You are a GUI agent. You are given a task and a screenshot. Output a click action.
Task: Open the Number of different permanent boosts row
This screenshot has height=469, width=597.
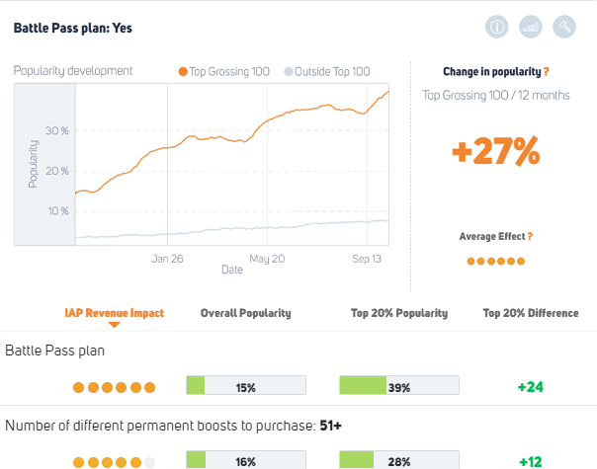tap(173, 426)
